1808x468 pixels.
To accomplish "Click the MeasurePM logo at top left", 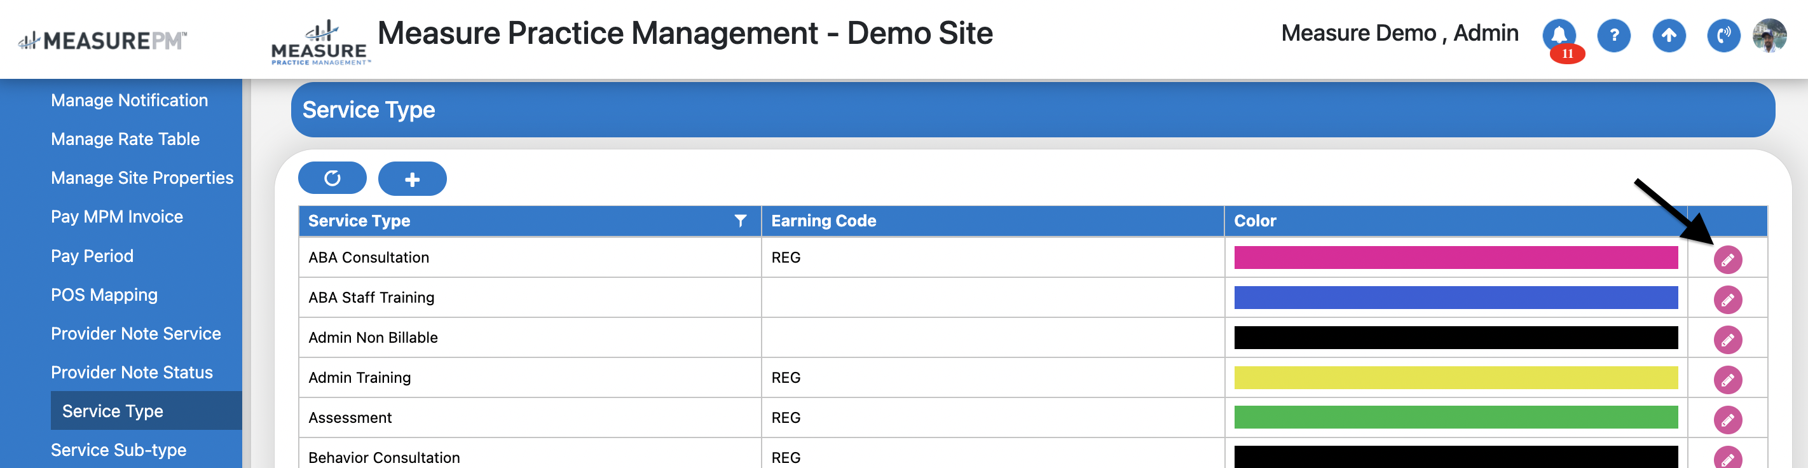I will (x=102, y=41).
